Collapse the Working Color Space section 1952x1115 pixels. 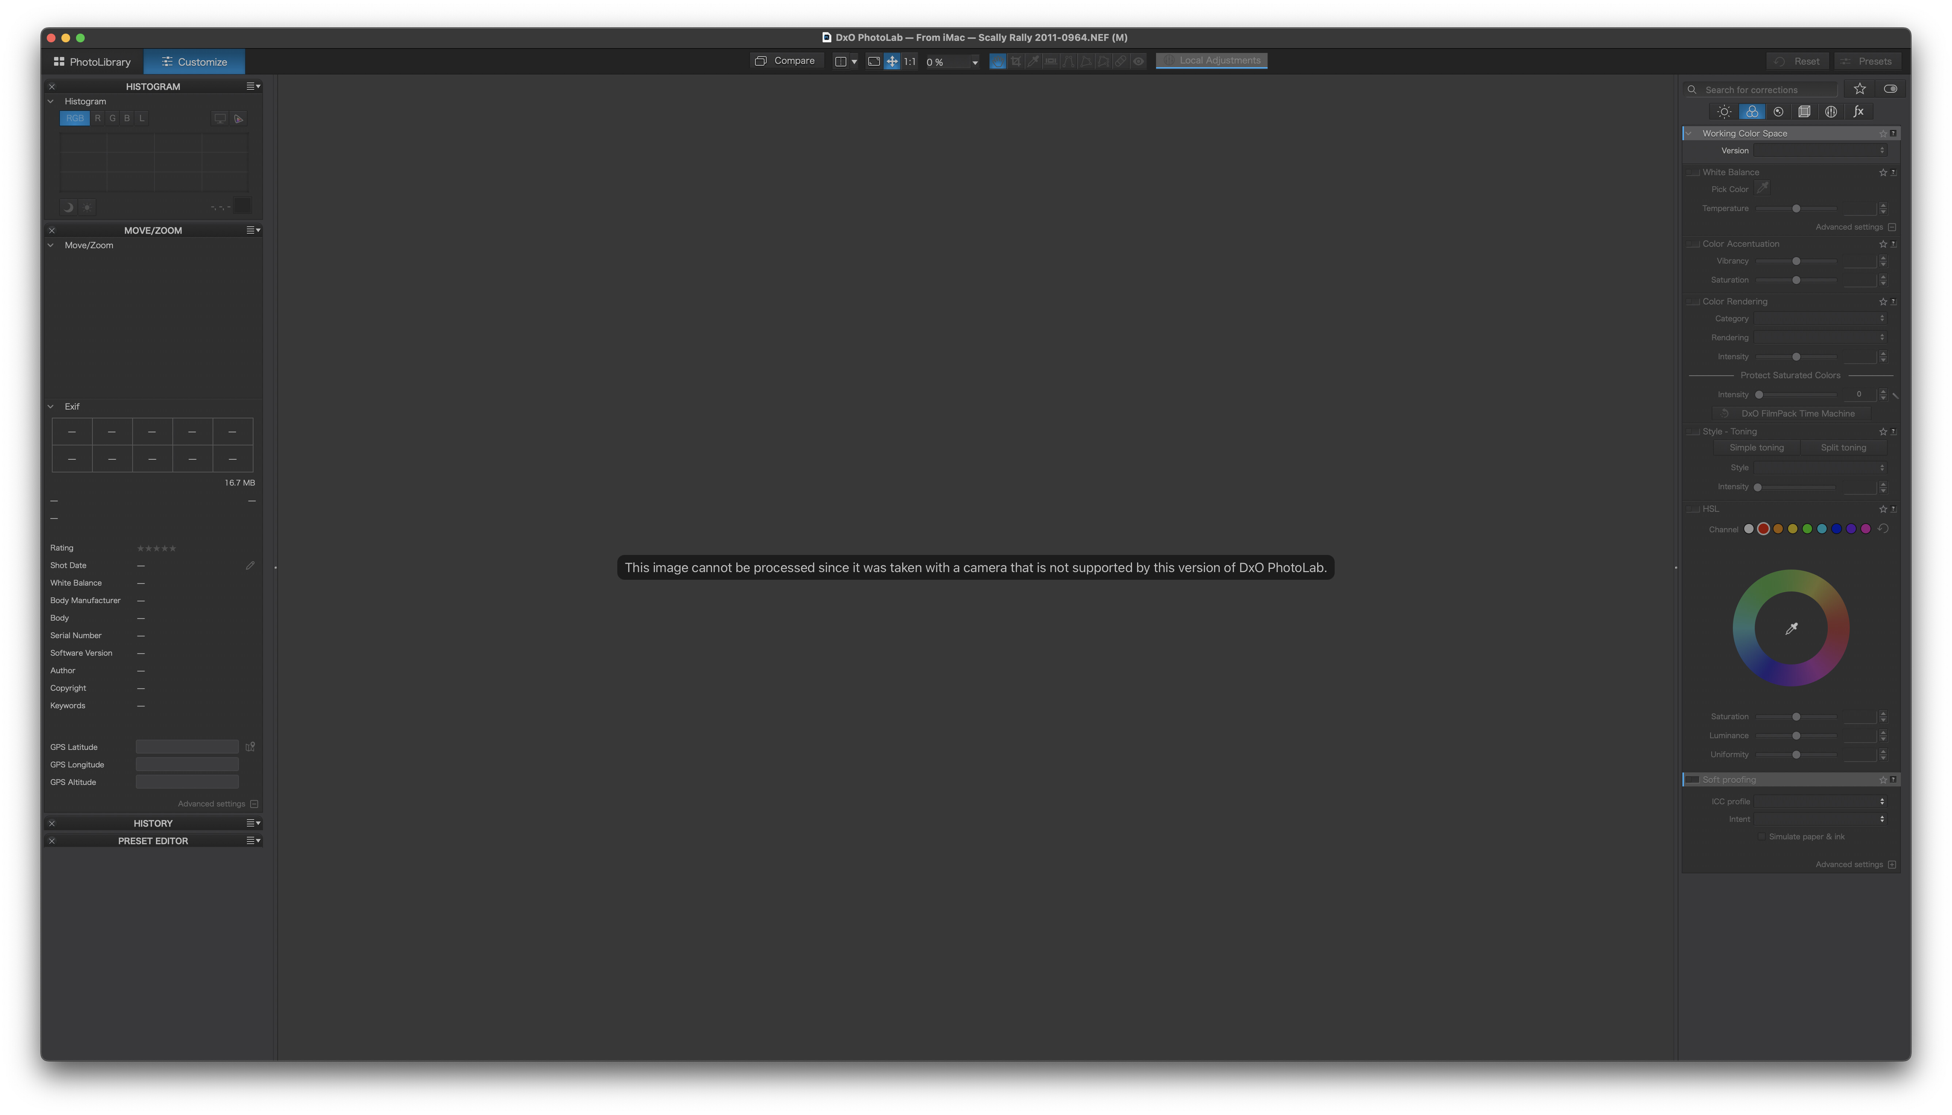point(1689,133)
